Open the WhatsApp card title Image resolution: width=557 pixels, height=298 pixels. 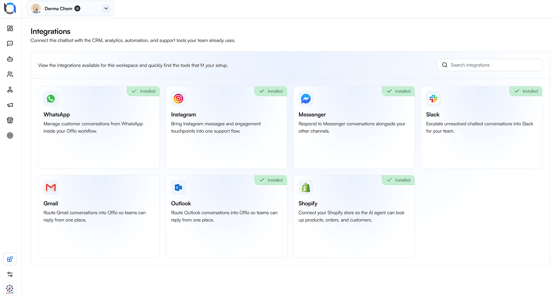(57, 115)
